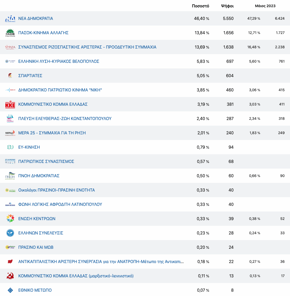Screen dimensions: 290x296
Task: Click the 697 votes value
Action: [230, 61]
